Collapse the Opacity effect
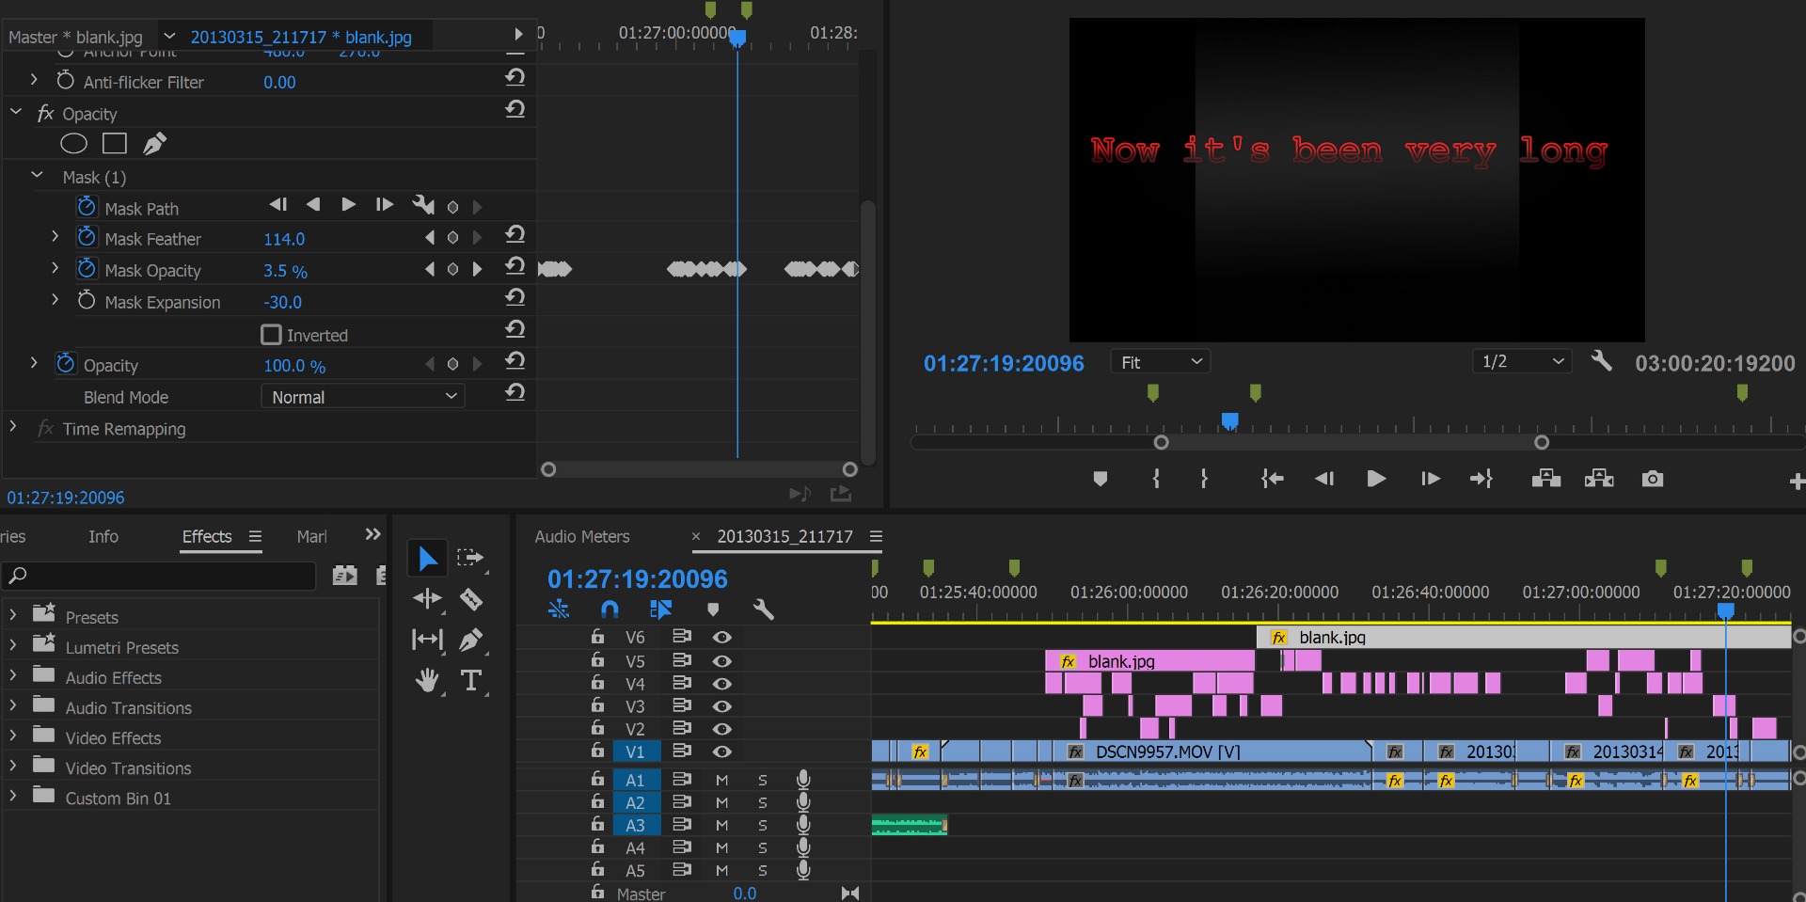Viewport: 1806px width, 902px height. click(x=16, y=112)
